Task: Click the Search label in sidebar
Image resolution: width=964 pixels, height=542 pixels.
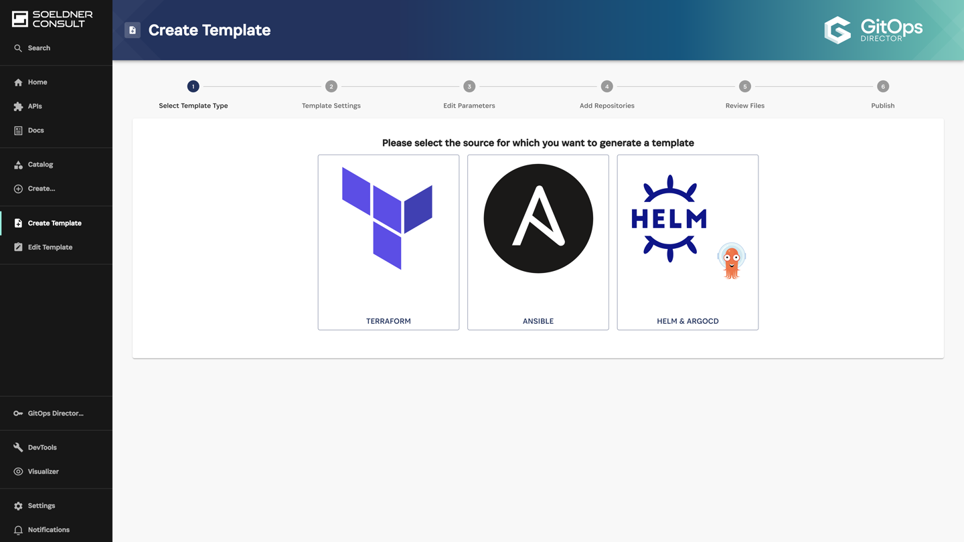Action: tap(39, 48)
